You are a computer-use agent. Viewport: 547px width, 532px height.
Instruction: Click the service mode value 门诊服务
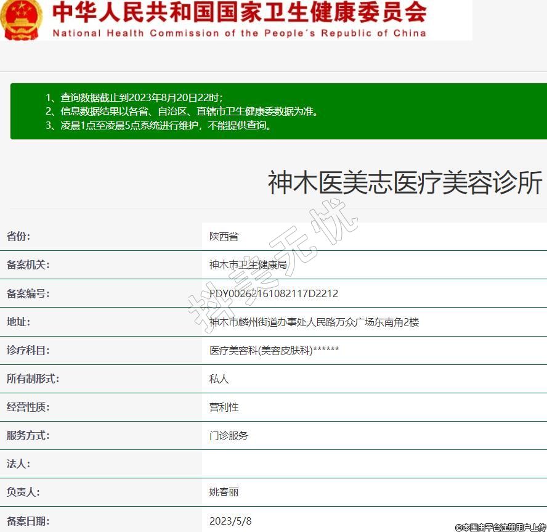tap(229, 435)
